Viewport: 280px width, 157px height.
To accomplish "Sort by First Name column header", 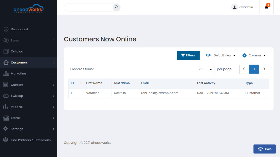I will 98,83.
